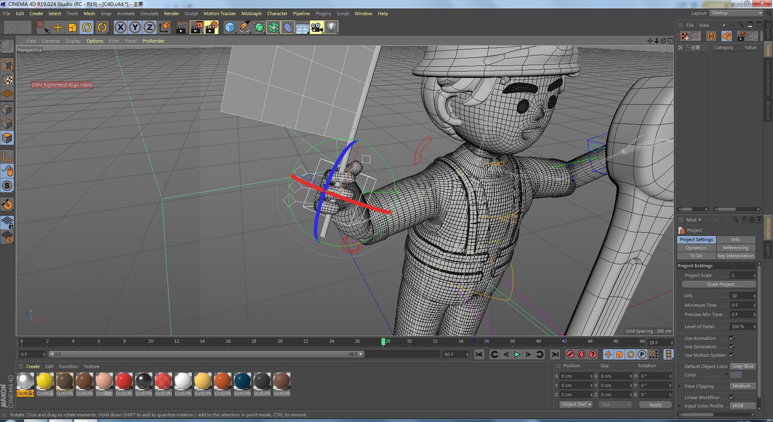Toggle Linear Workflow checkbox
773x422 pixels.
click(732, 397)
